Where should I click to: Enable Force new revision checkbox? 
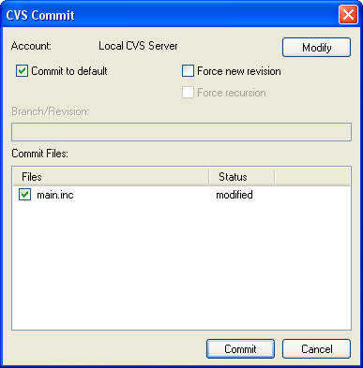[188, 71]
